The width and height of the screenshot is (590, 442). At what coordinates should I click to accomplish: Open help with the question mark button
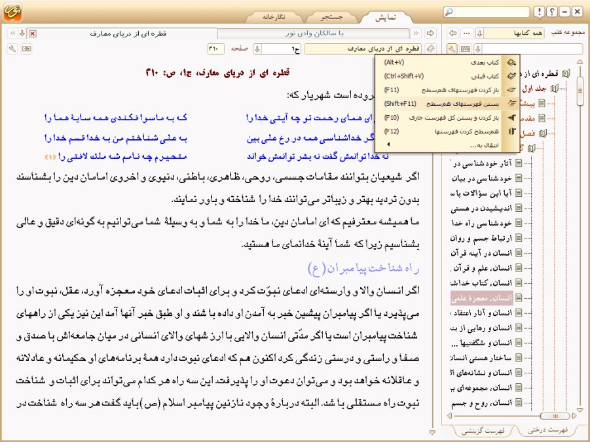tap(551, 12)
